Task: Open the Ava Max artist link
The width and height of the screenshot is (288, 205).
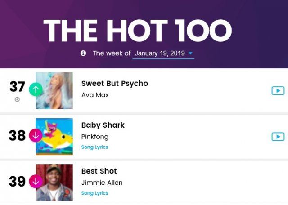Action: (95, 95)
